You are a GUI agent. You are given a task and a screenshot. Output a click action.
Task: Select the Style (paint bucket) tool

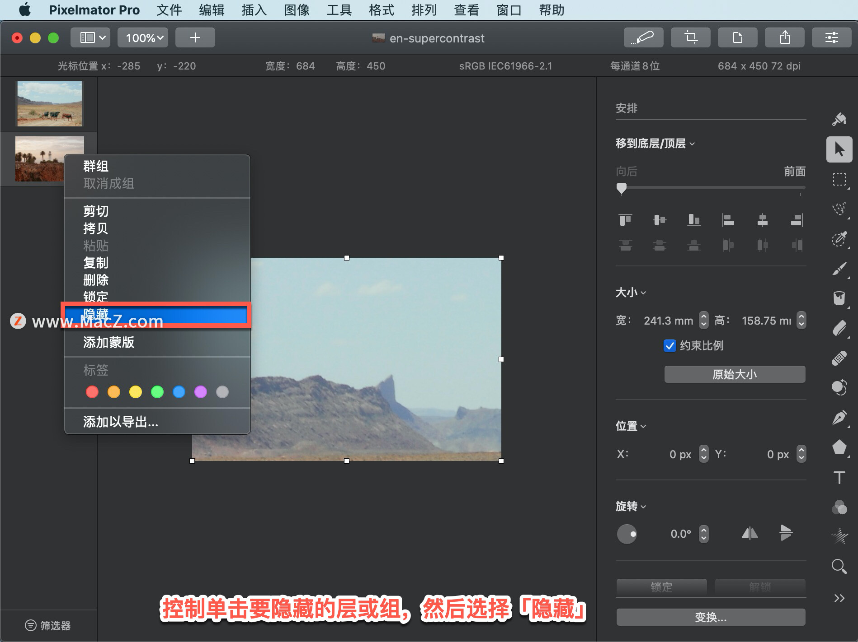point(839,120)
